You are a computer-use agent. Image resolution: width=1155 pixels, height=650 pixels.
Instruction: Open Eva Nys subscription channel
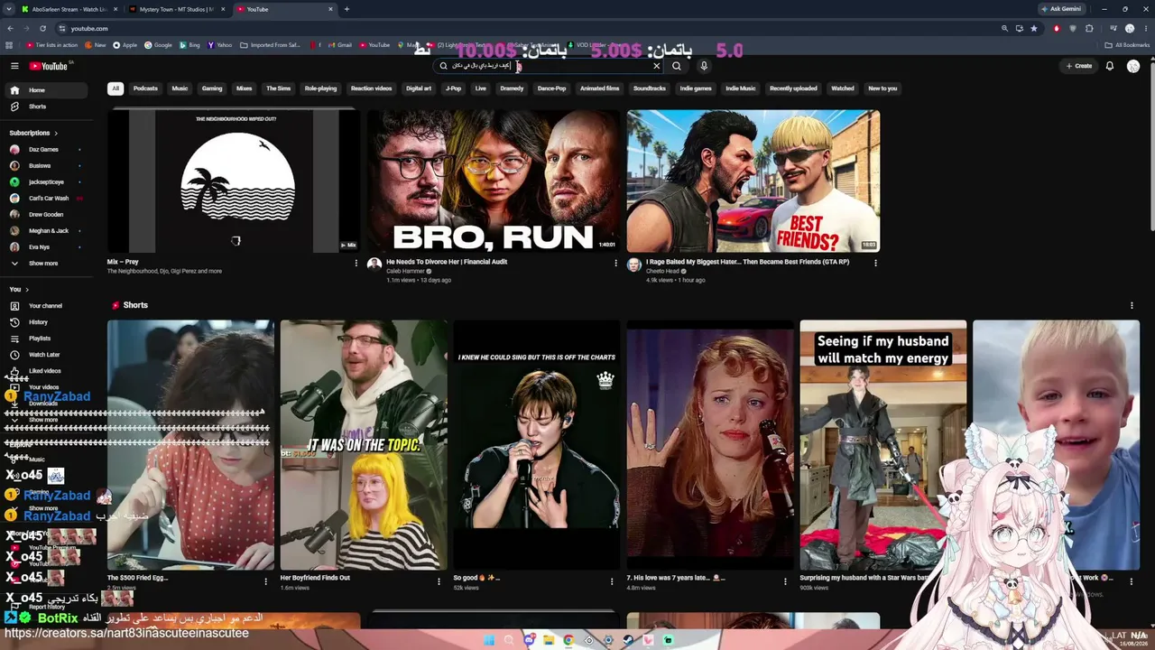[x=47, y=246]
